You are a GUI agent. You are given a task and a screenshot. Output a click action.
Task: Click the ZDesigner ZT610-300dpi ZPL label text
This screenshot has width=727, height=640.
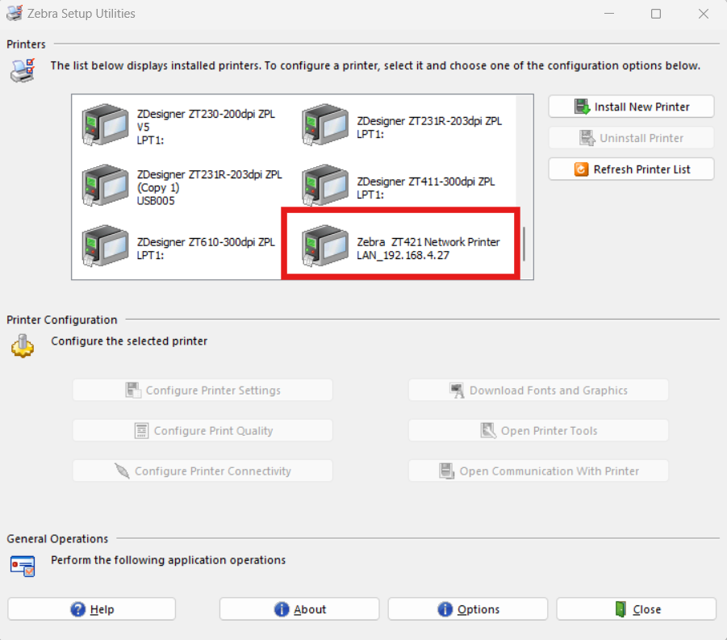click(206, 241)
